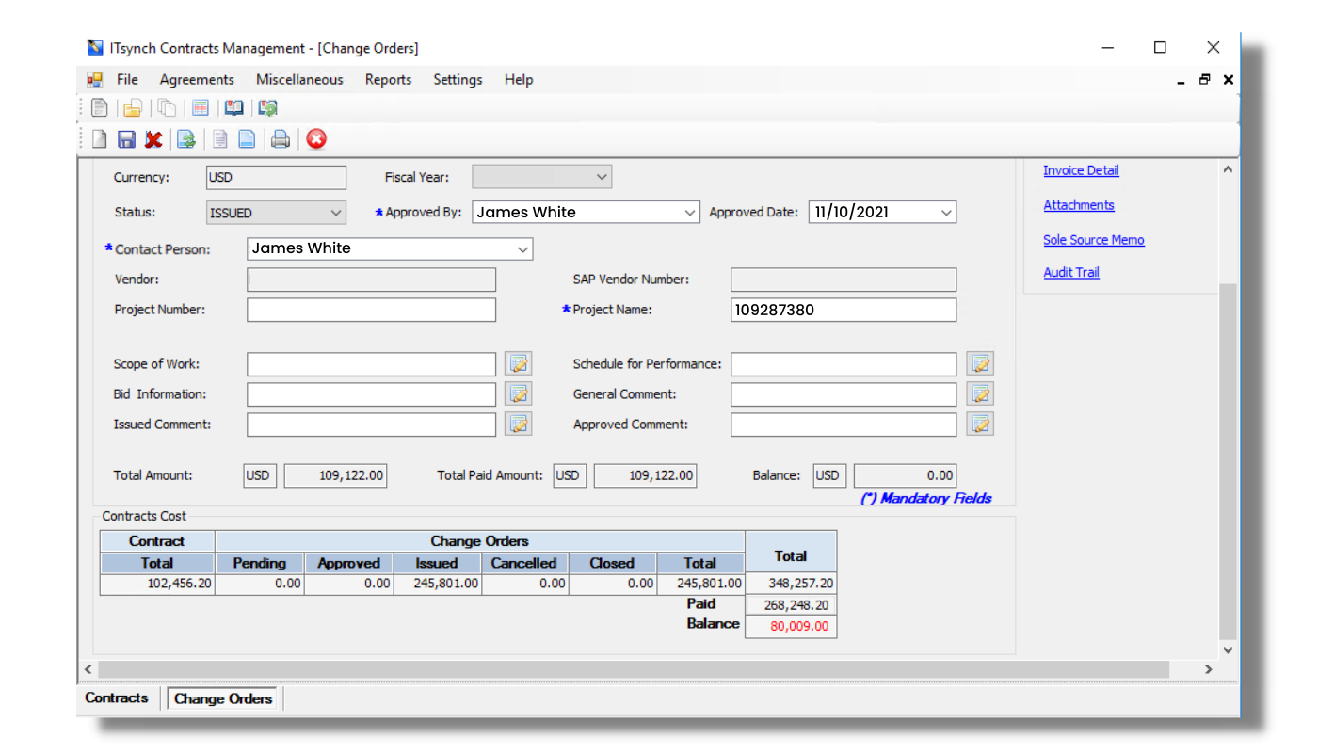Image resolution: width=1318 pixels, height=753 pixels.
Task: Click the spreadsheet grid icon on the top toolbar
Action: 200,107
